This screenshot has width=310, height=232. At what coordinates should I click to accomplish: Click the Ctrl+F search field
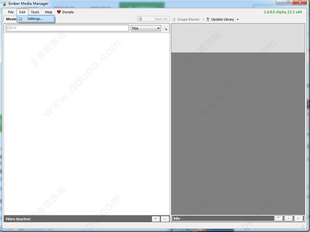tap(67, 28)
